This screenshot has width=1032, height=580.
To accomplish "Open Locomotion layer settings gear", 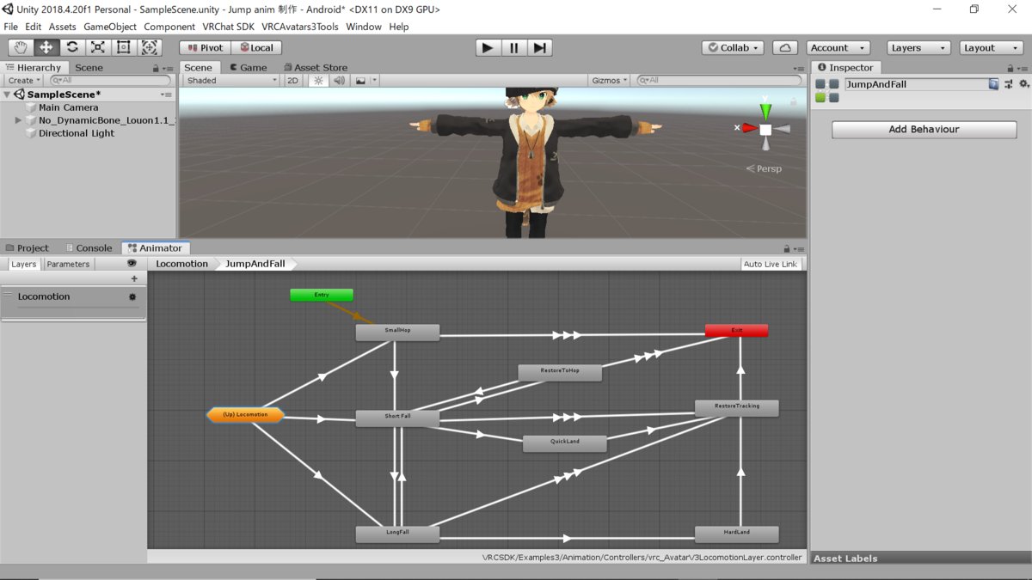I will point(132,296).
